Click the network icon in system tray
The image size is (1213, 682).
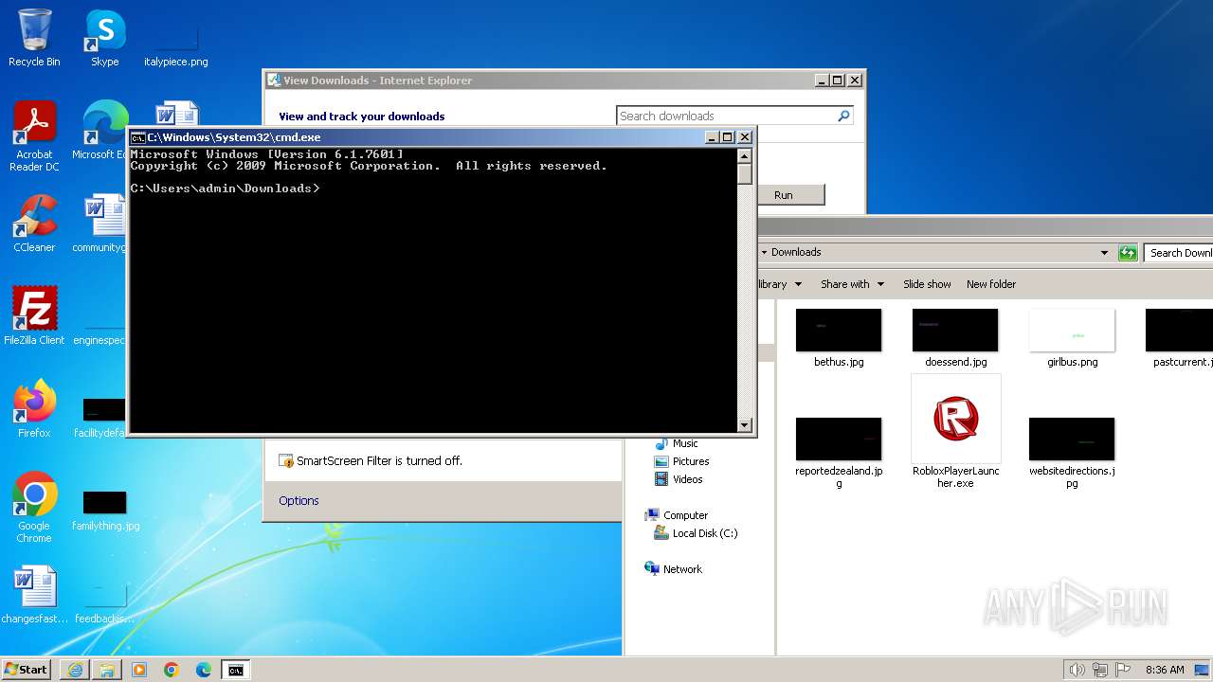pos(1100,670)
